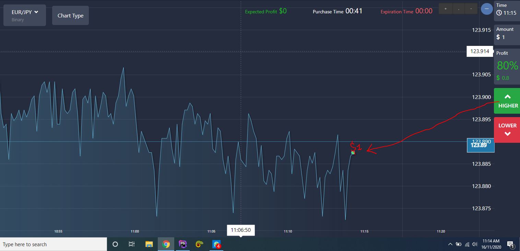
Task: Click the Expected Profit $0 readout
Action: point(266,11)
